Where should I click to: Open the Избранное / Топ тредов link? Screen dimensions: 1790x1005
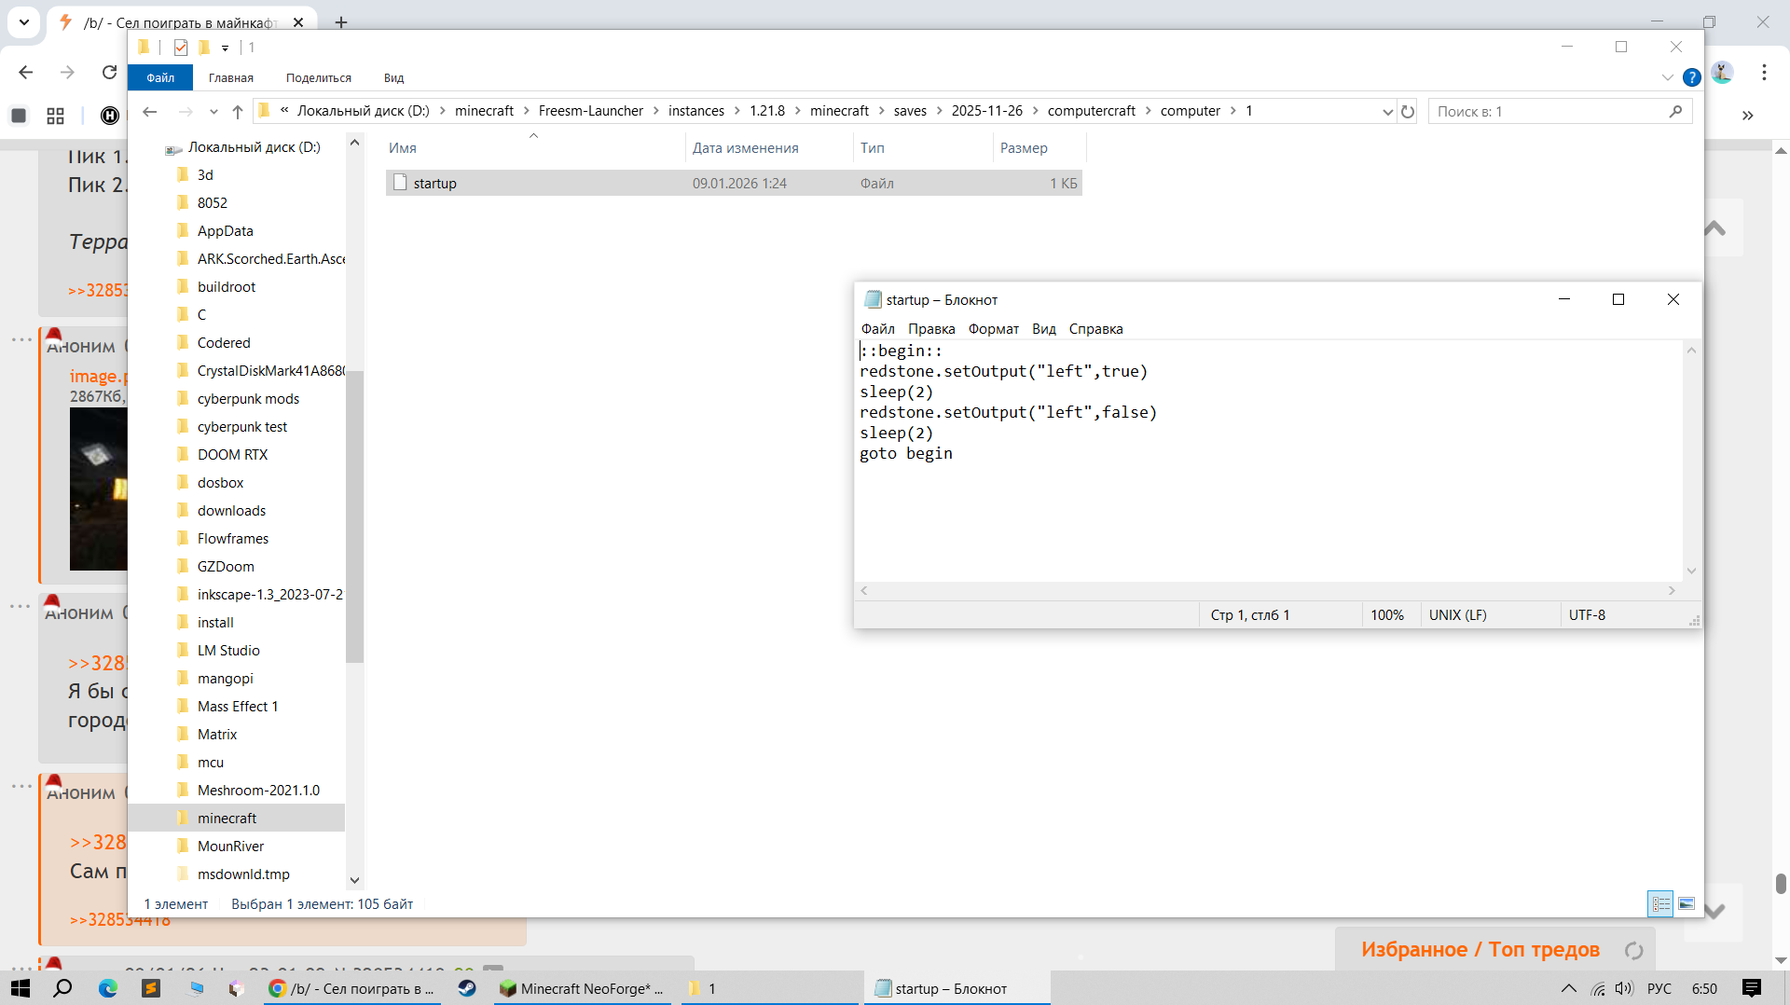(1480, 950)
